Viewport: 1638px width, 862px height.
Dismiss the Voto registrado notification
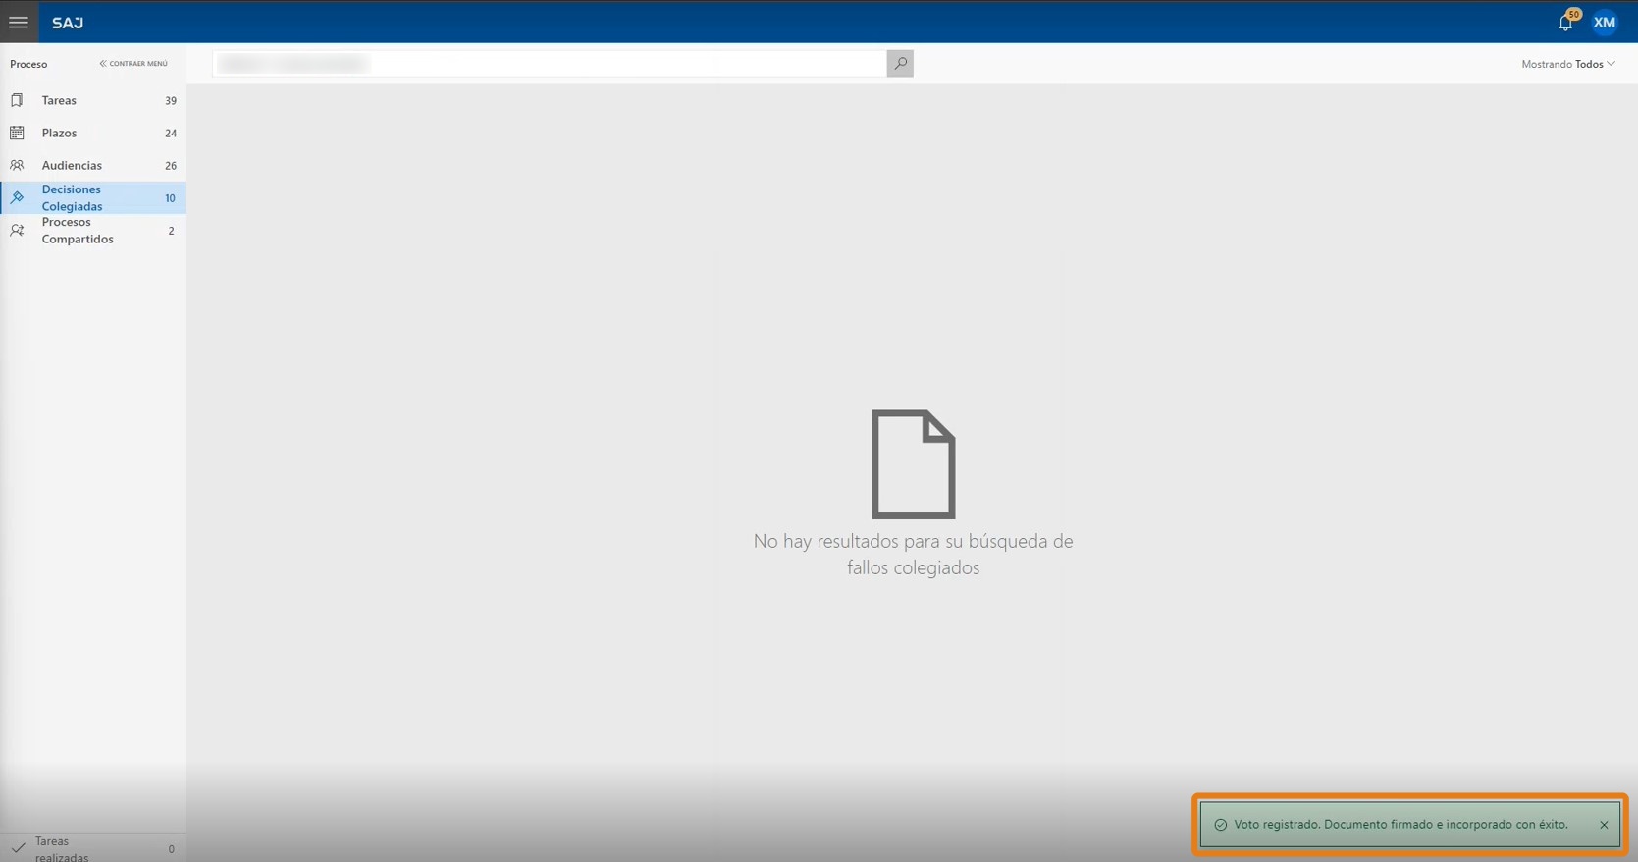pyautogui.click(x=1604, y=825)
